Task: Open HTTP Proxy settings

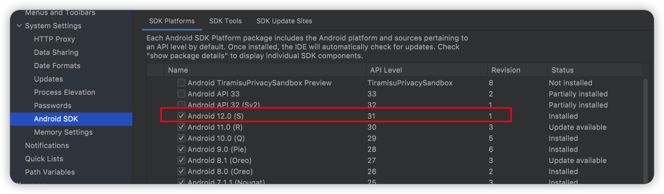Action: tap(54, 39)
